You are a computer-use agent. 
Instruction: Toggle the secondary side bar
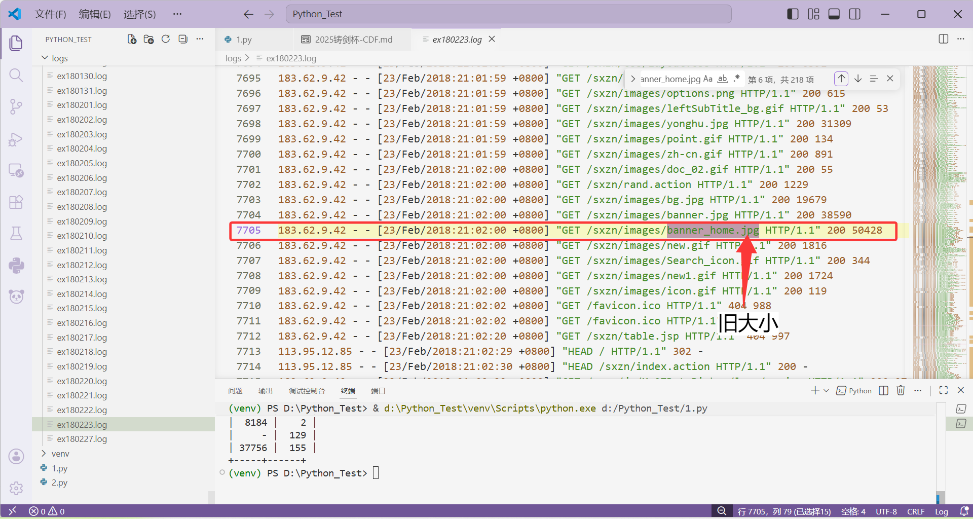[855, 14]
